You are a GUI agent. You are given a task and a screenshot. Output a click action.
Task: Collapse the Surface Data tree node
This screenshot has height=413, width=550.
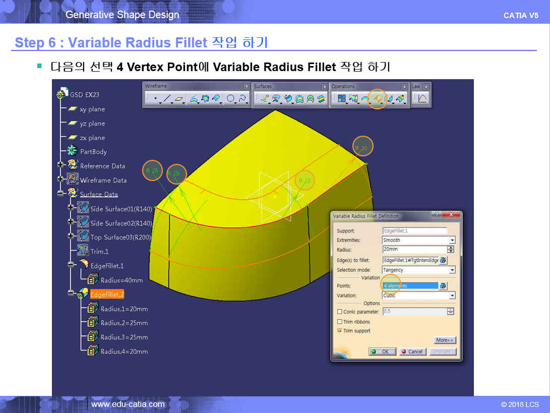point(61,194)
